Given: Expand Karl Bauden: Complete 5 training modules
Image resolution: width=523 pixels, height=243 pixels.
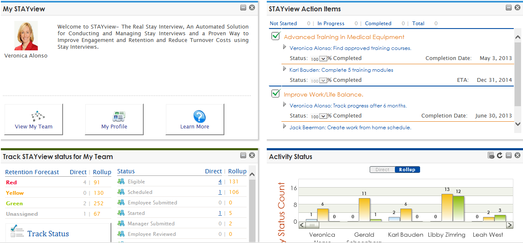Looking at the screenshot, I should [x=285, y=69].
